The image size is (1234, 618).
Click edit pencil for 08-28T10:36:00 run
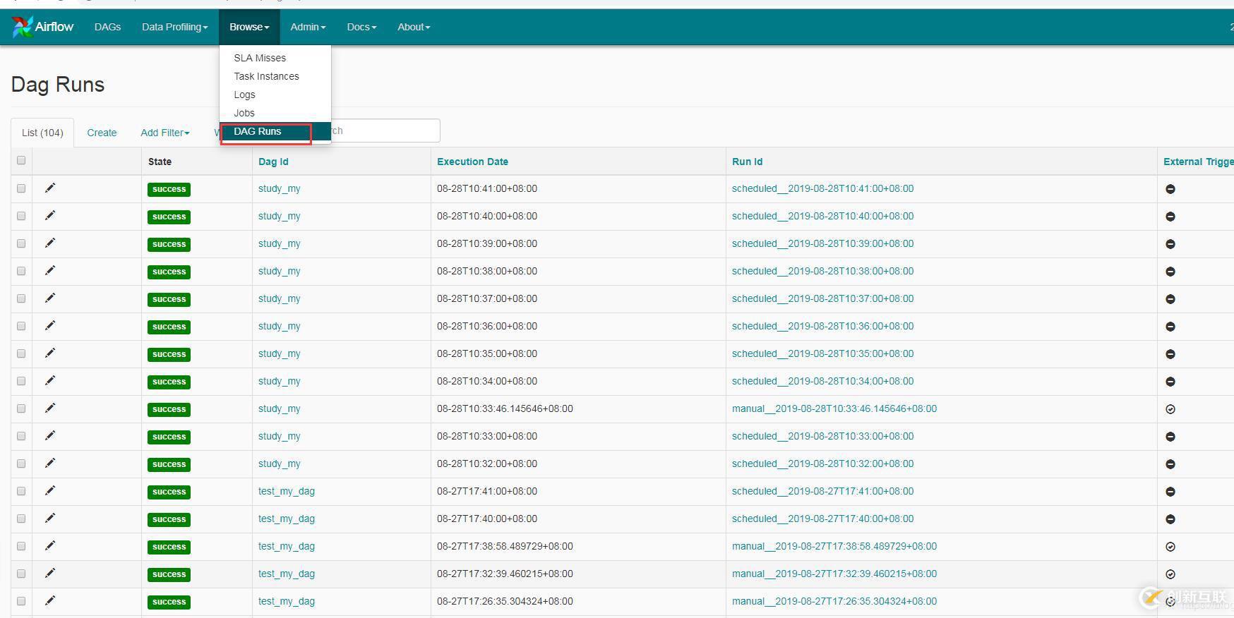[x=50, y=326]
